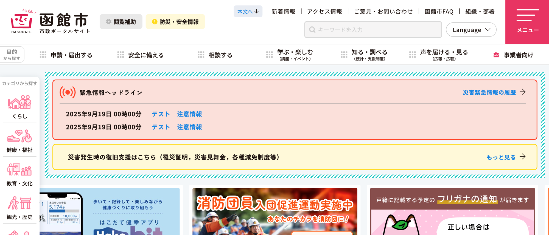Screen dimensions: 549x235
Task: Click the search magnifier icon
Action: point(312,30)
